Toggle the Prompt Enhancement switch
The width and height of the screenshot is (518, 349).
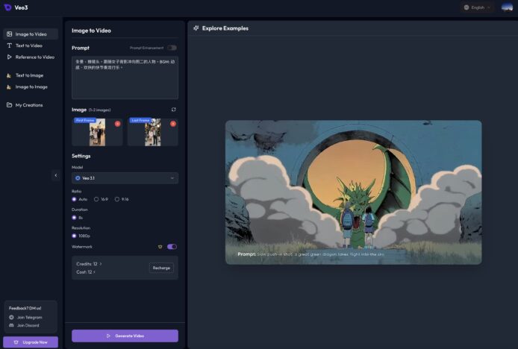(172, 48)
